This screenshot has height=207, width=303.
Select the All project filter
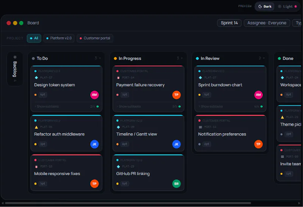coord(34,38)
